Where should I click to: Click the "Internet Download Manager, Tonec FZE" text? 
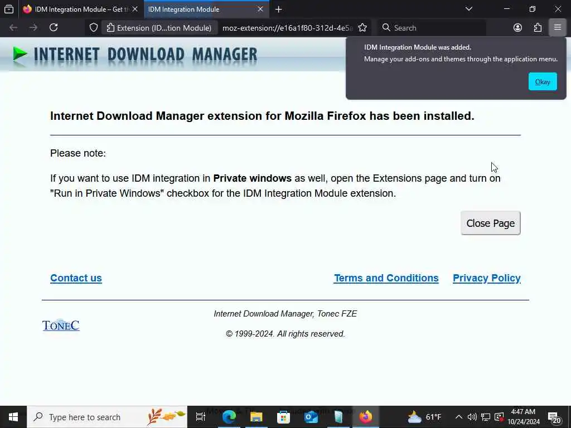[x=285, y=314]
